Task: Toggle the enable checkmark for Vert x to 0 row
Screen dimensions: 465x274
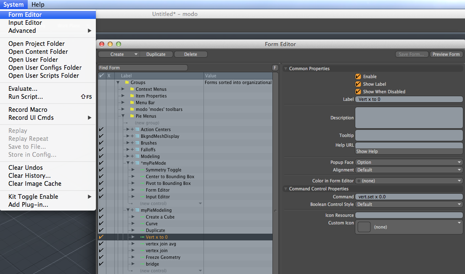Action: (101, 237)
